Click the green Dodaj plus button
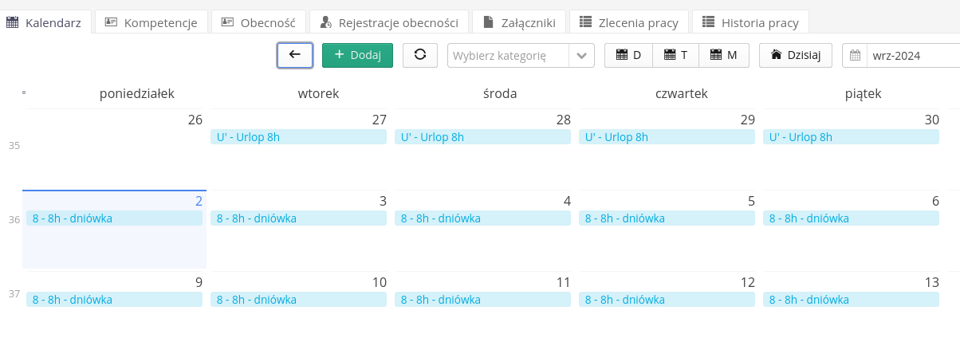 tap(357, 55)
